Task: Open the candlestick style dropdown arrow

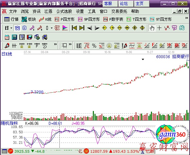Action: pyautogui.click(x=52, y=28)
